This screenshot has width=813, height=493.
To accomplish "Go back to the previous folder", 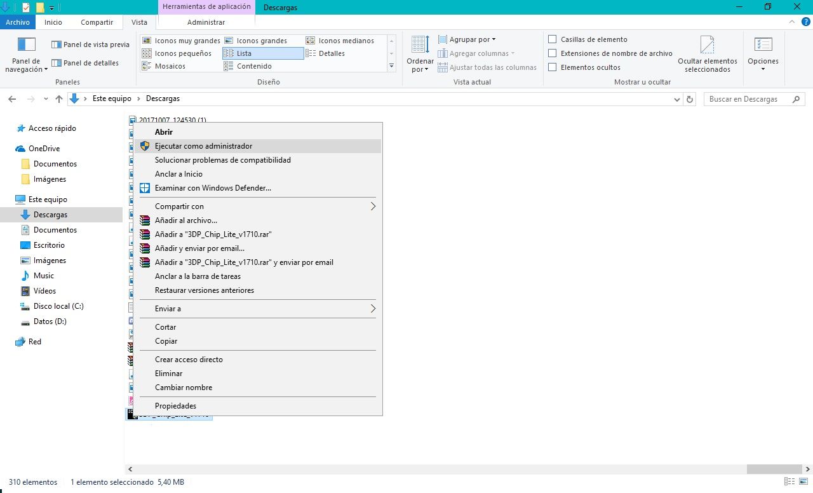I will [x=12, y=99].
